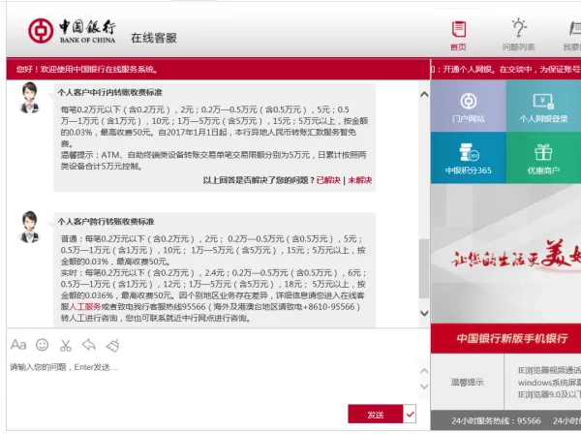The height and width of the screenshot is (434, 581).
Task: Open the 首页 home icon
Action: tap(459, 36)
